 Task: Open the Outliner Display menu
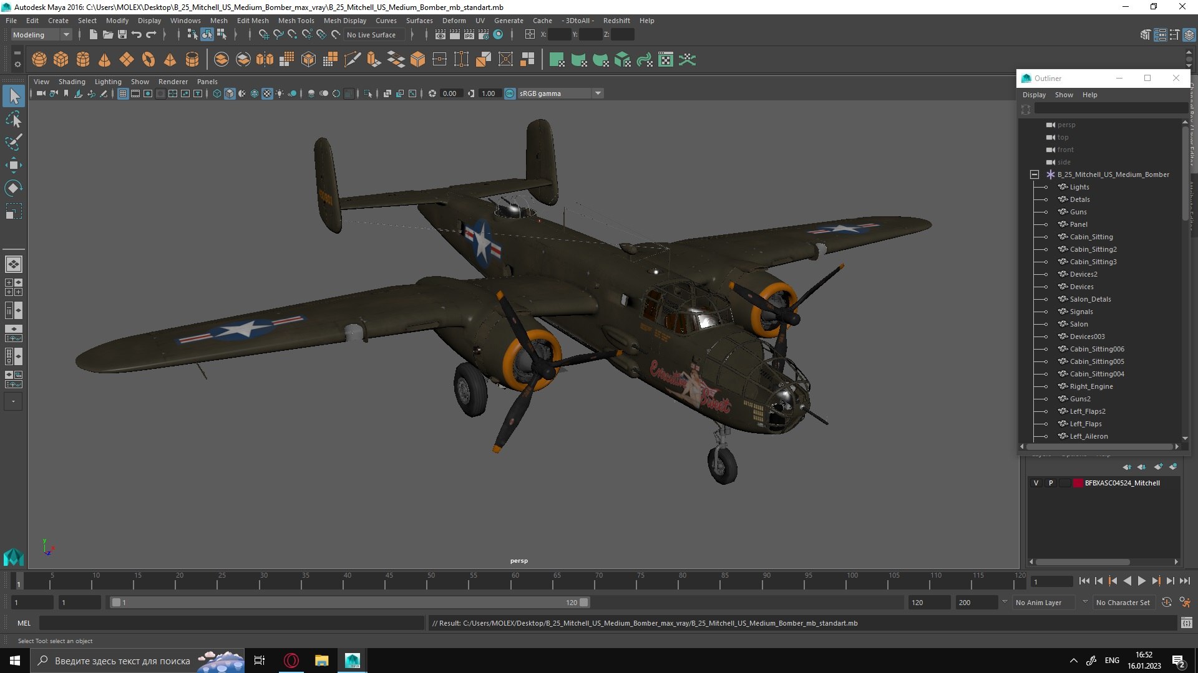[x=1034, y=95]
